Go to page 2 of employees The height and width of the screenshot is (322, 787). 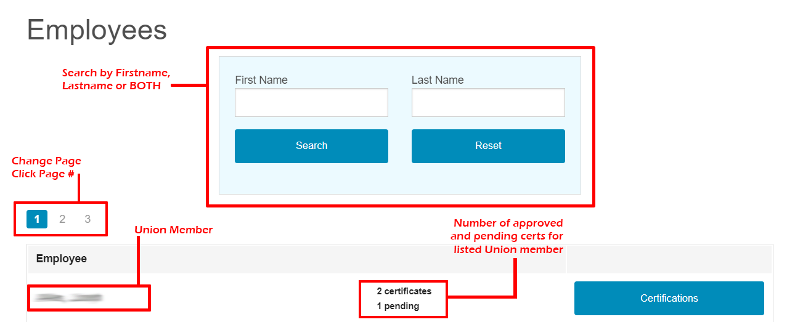pos(62,219)
